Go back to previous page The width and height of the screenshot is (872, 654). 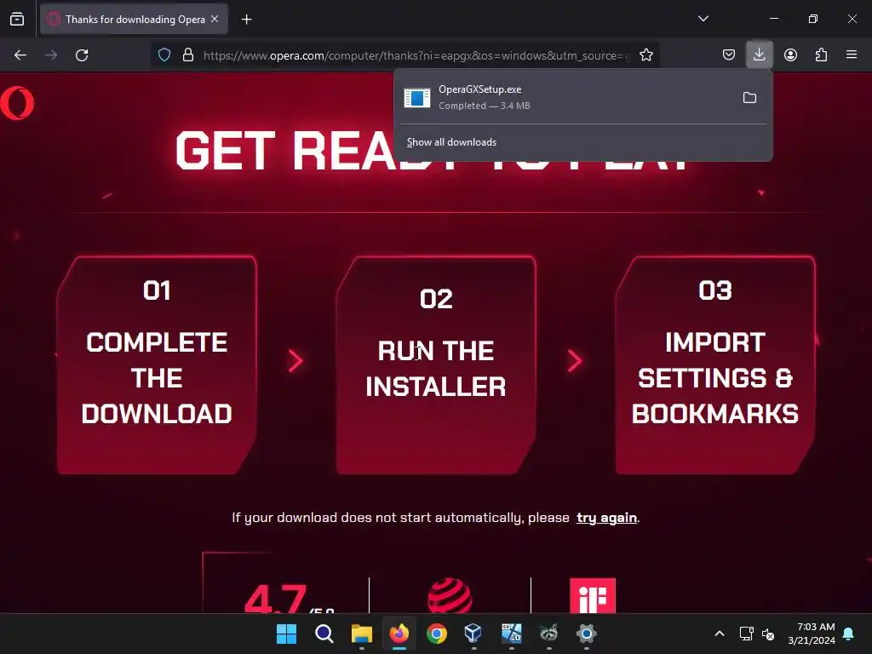(20, 55)
